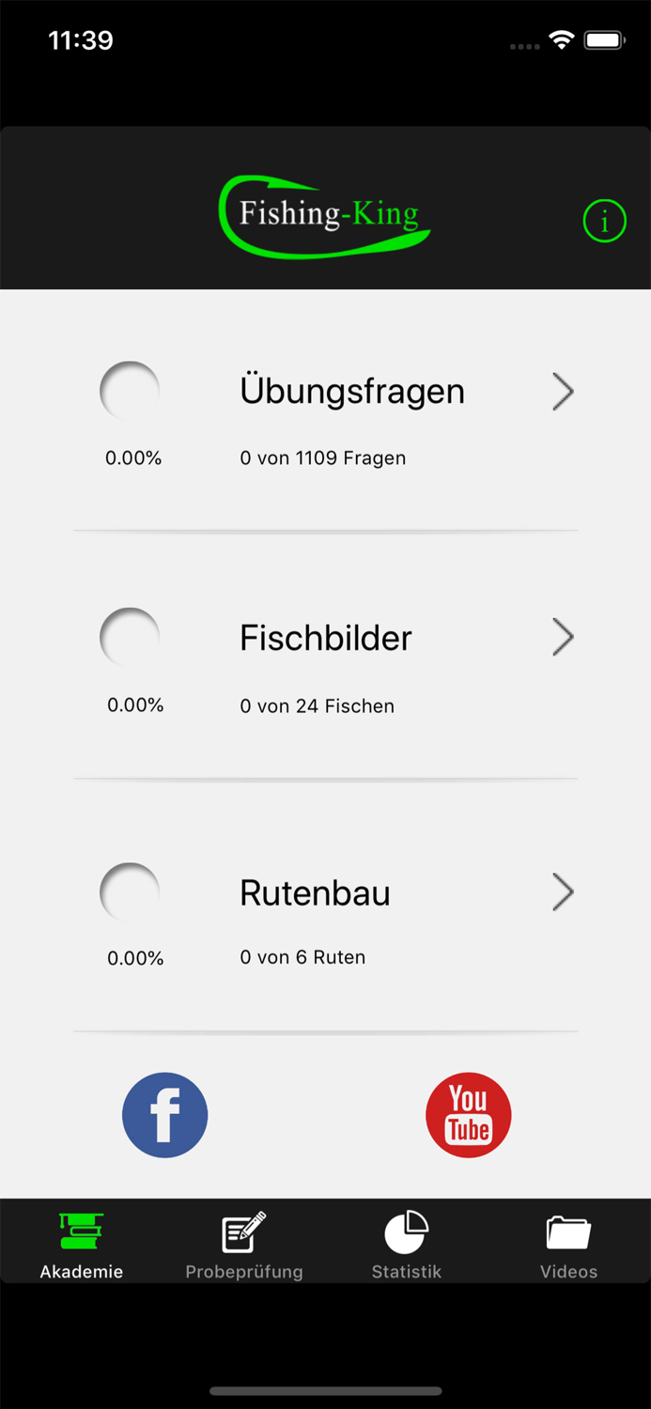The width and height of the screenshot is (651, 1409).
Task: Open the YouTube icon
Action: coord(468,1114)
